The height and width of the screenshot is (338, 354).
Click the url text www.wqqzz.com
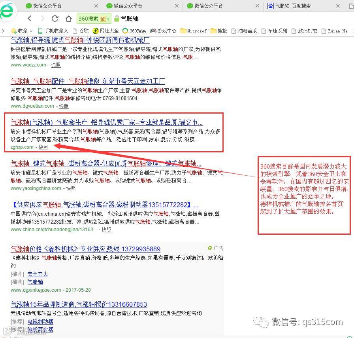(28, 65)
